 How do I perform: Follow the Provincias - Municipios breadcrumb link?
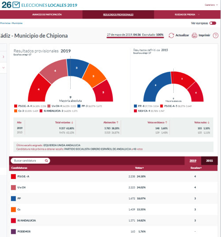11,23
